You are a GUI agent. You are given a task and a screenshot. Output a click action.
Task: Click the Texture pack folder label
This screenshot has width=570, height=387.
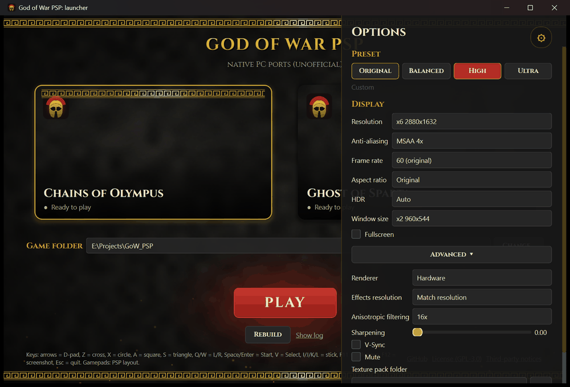(379, 369)
